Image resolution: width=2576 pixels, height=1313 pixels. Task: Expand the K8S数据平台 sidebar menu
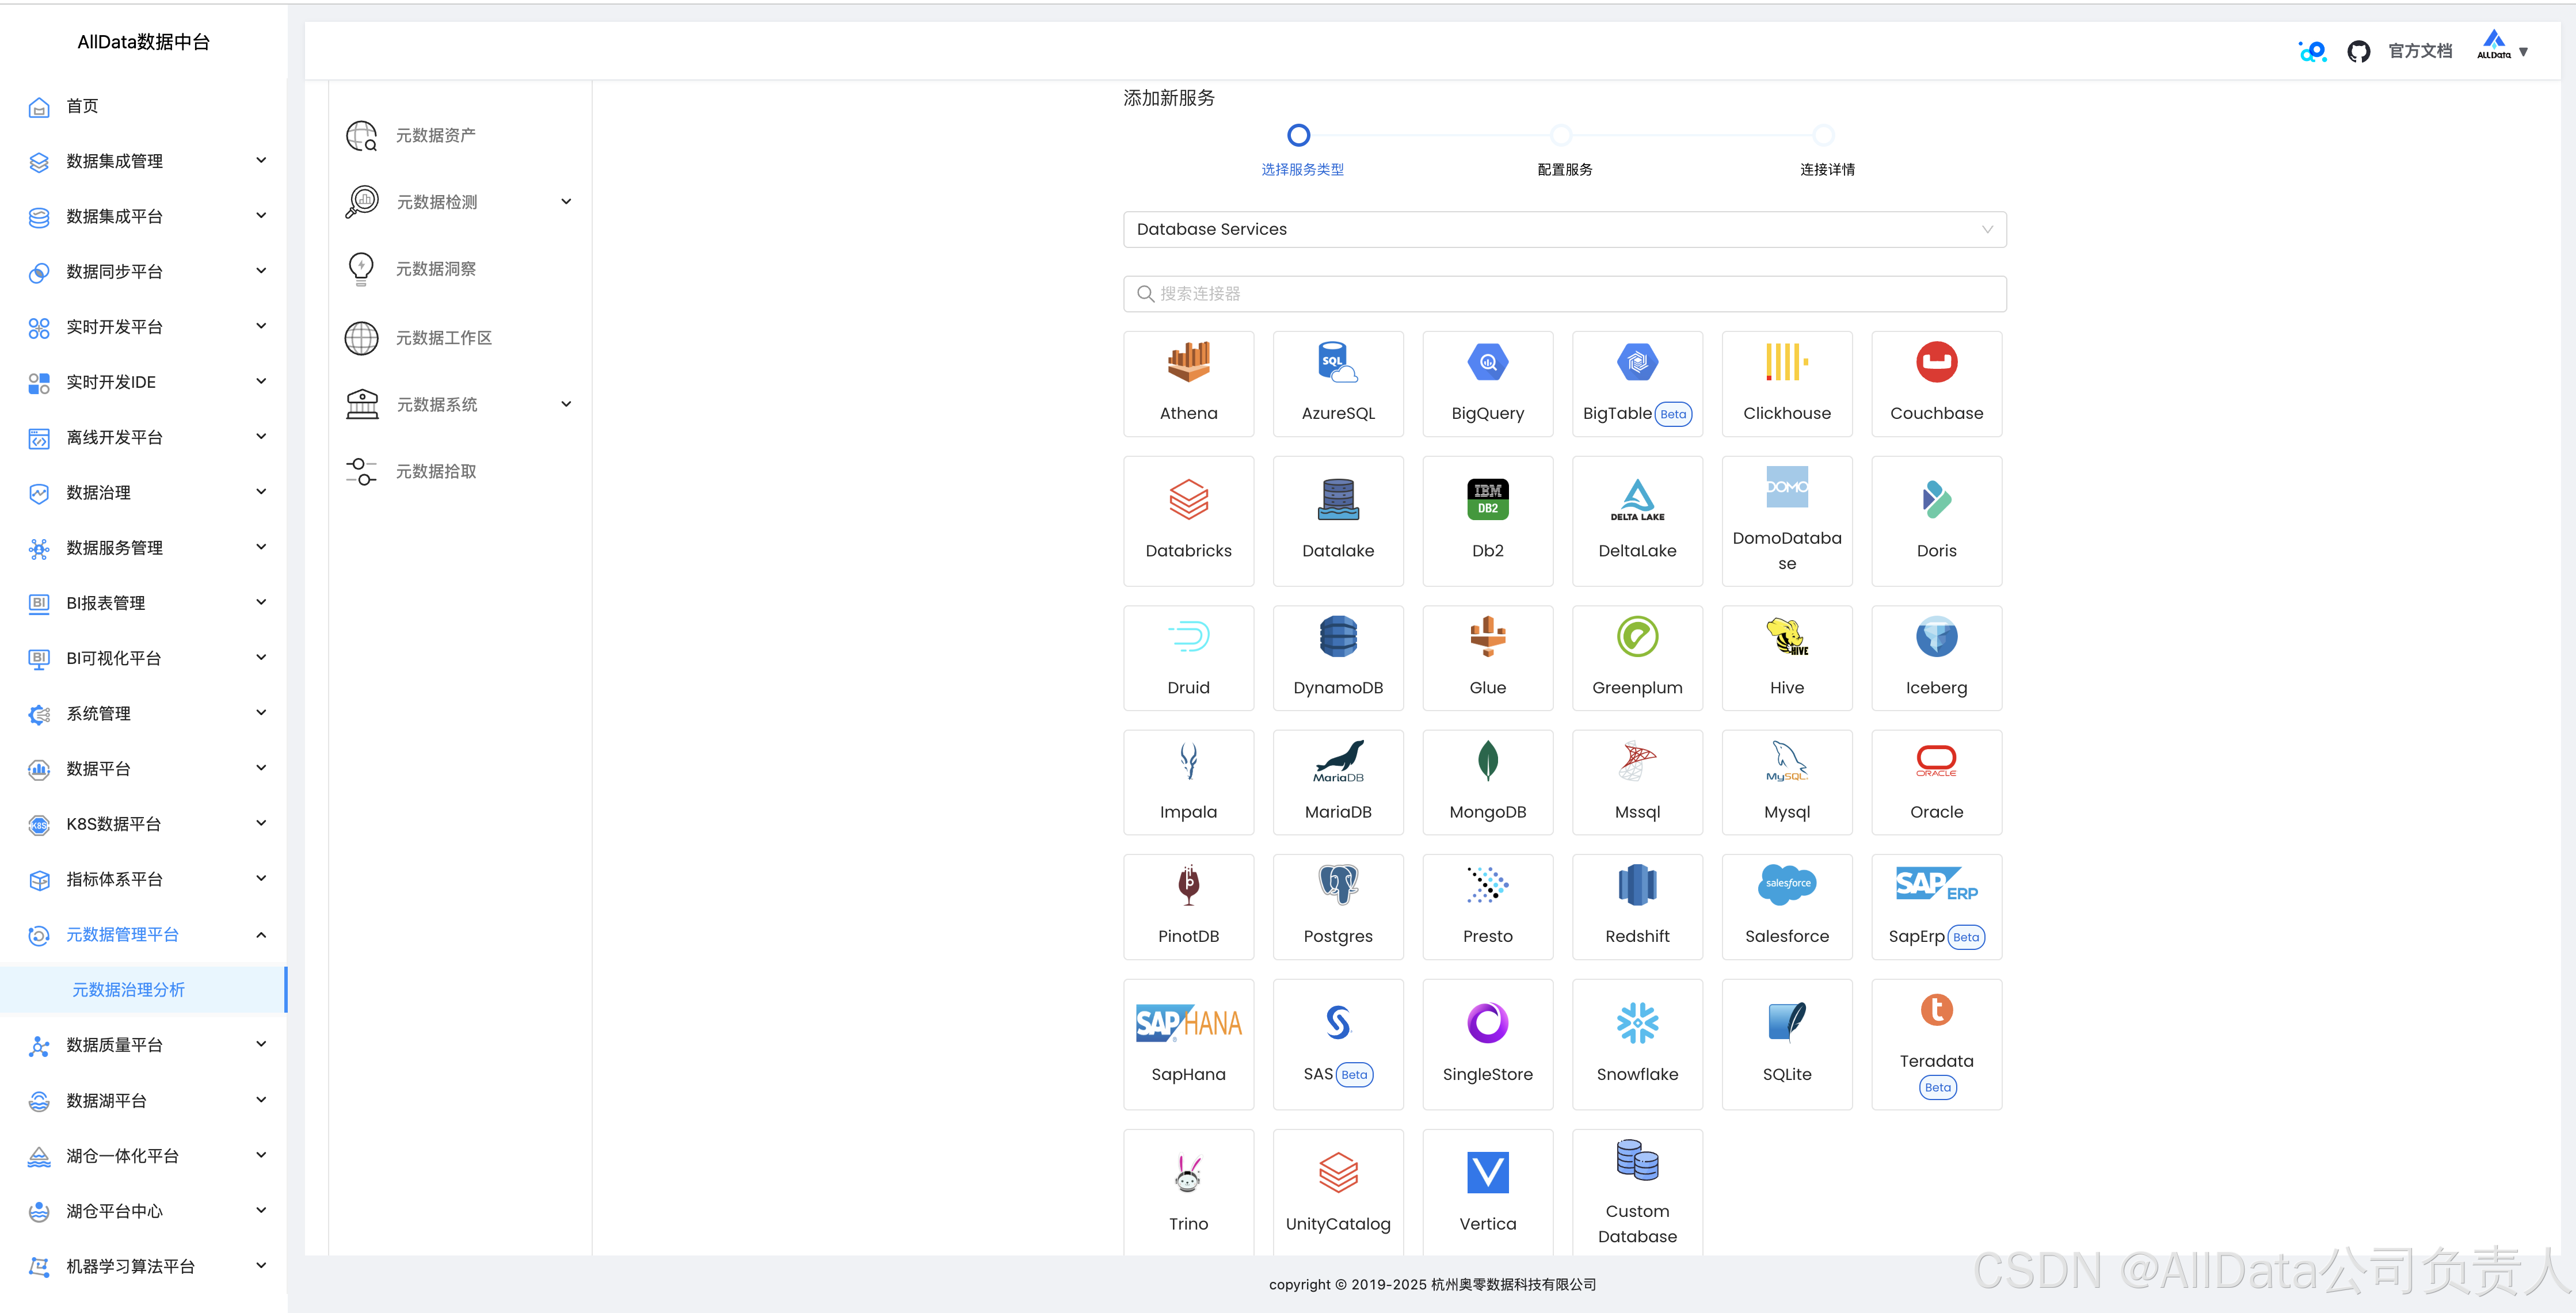(144, 824)
